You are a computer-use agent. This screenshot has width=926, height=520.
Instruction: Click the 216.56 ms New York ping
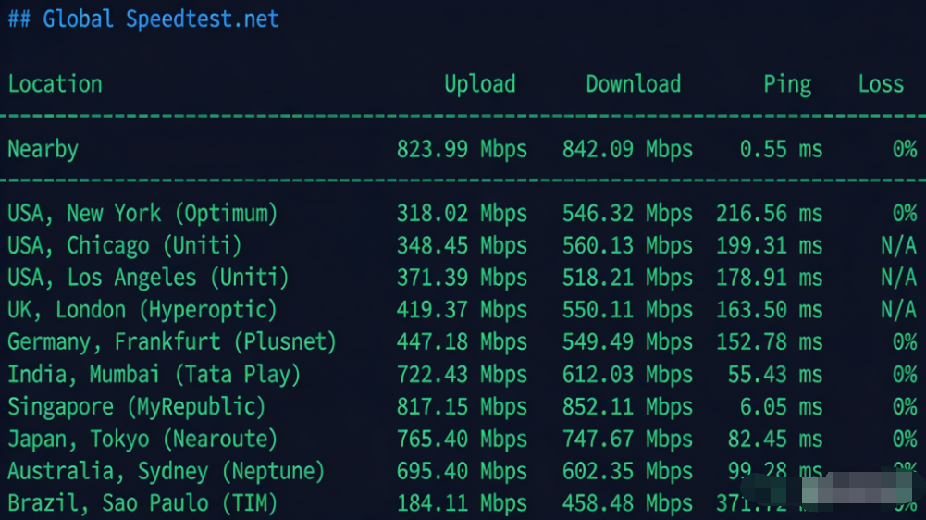(769, 214)
